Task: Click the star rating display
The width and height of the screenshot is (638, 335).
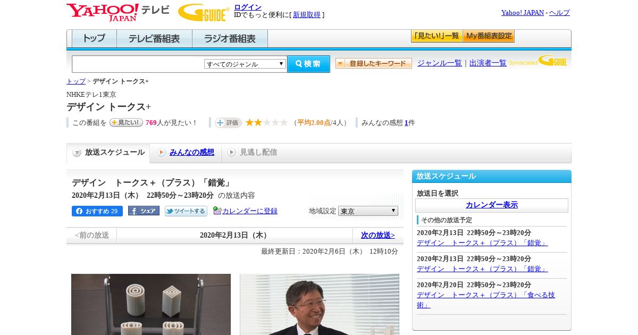Action: [266, 123]
